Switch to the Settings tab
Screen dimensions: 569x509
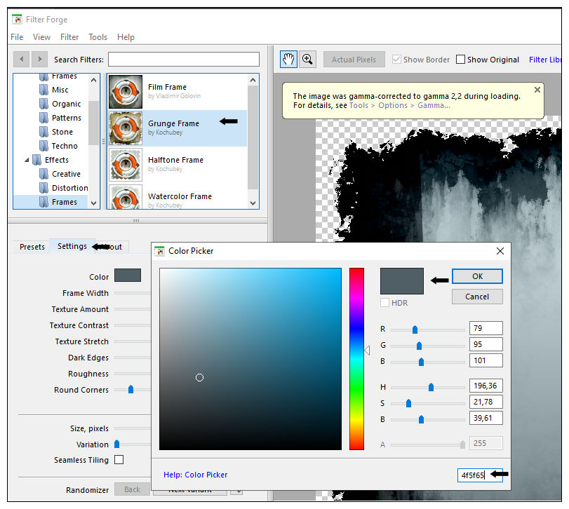(72, 246)
